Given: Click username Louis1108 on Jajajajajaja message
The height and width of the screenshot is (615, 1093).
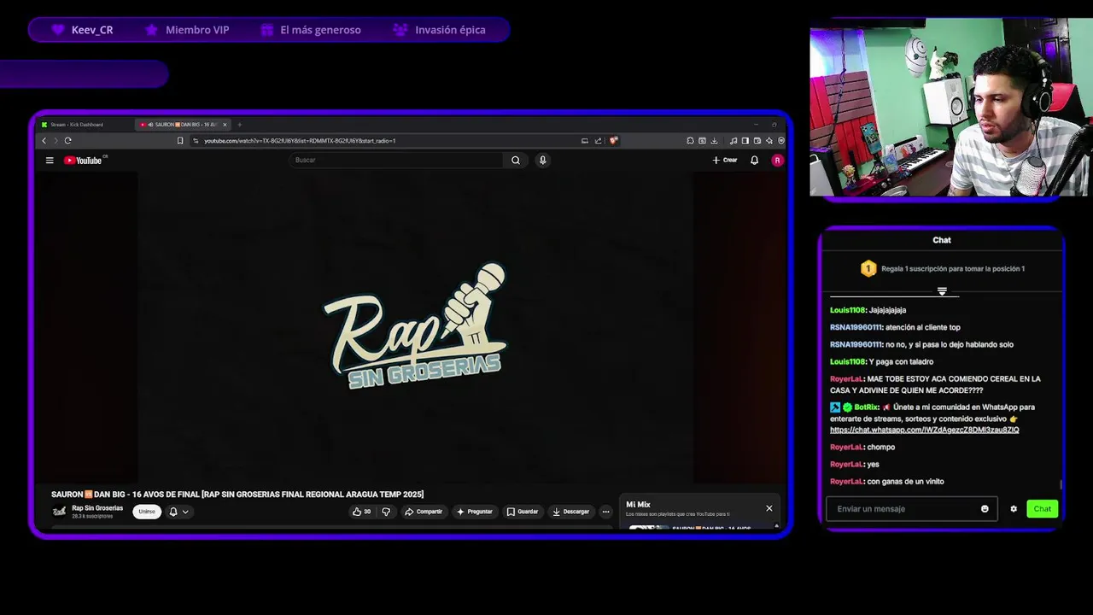Looking at the screenshot, I should coord(848,310).
